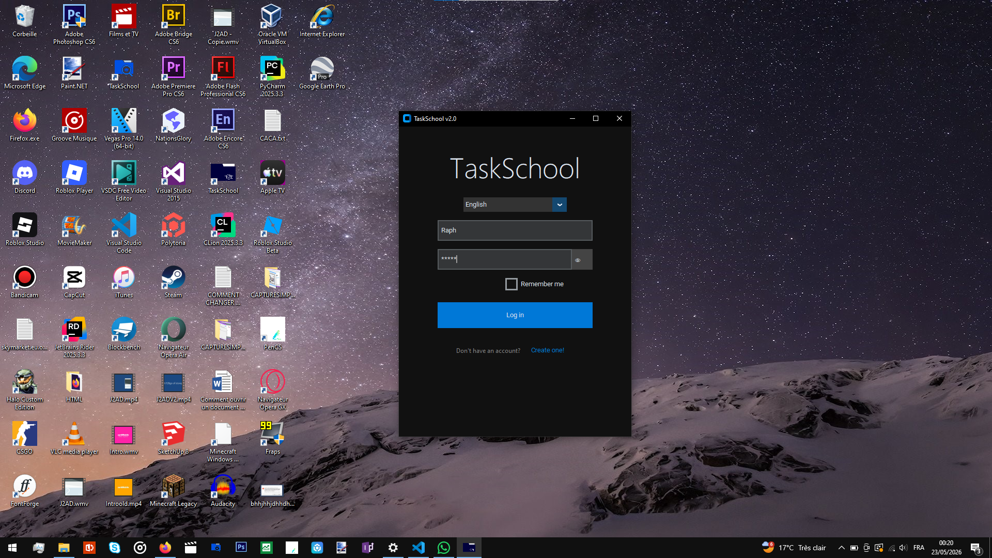
Task: Select the VLC media player icon
Action: click(74, 439)
